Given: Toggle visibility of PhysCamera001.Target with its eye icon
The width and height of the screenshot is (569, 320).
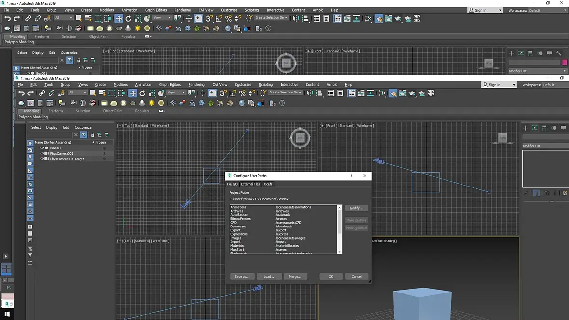Looking at the screenshot, I should (42, 159).
